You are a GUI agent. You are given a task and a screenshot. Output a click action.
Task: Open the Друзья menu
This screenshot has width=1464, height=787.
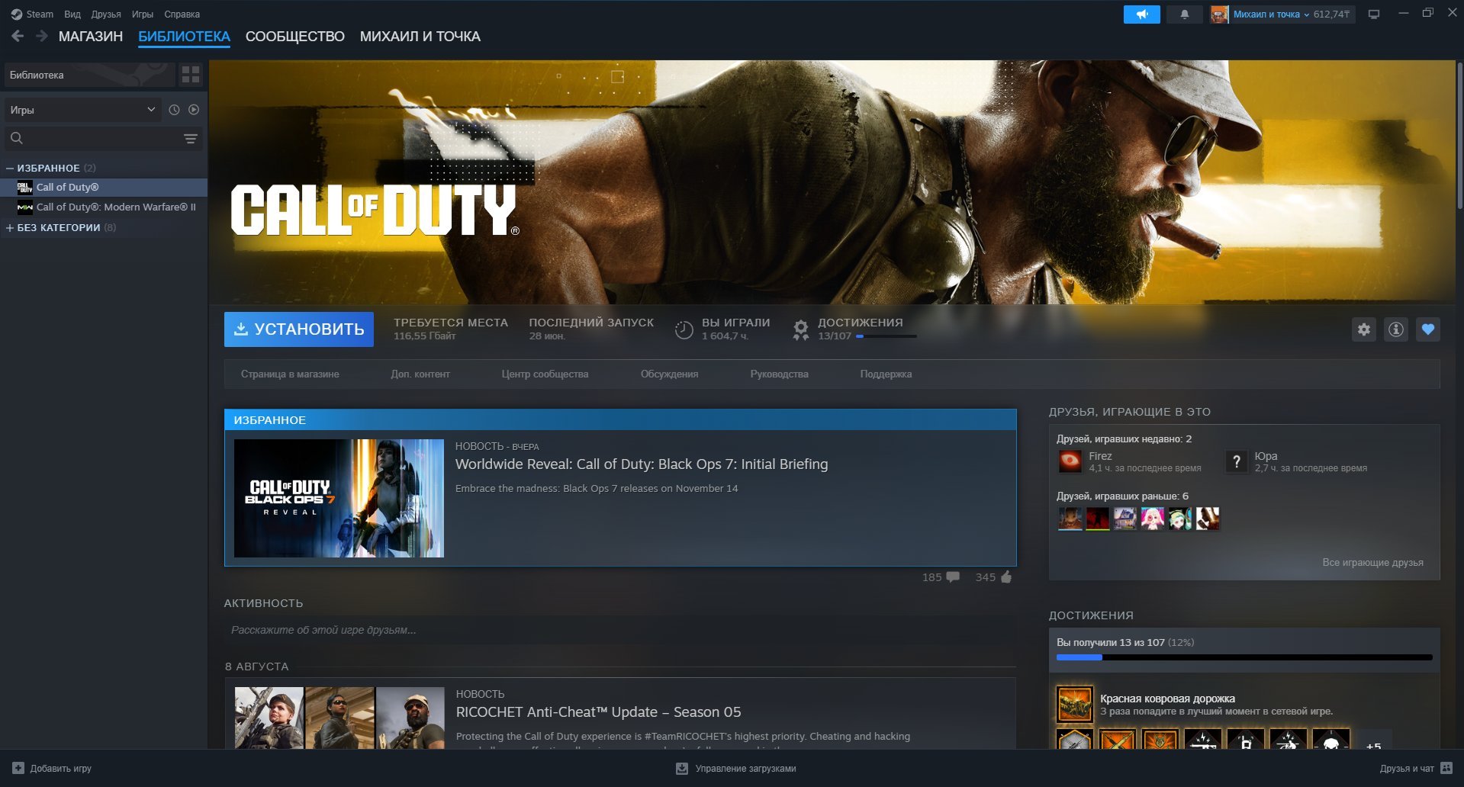(x=106, y=14)
